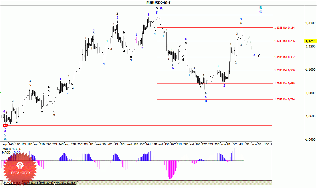The width and height of the screenshot is (317, 189).
Task: Click the 8П date on the time axis
Action: (x=123, y=144)
